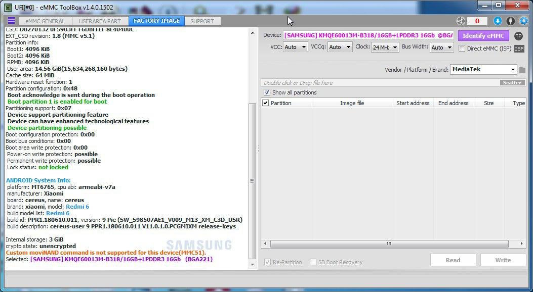Toggle Direct eMMC (ISP) checkbox

pyautogui.click(x=462, y=48)
